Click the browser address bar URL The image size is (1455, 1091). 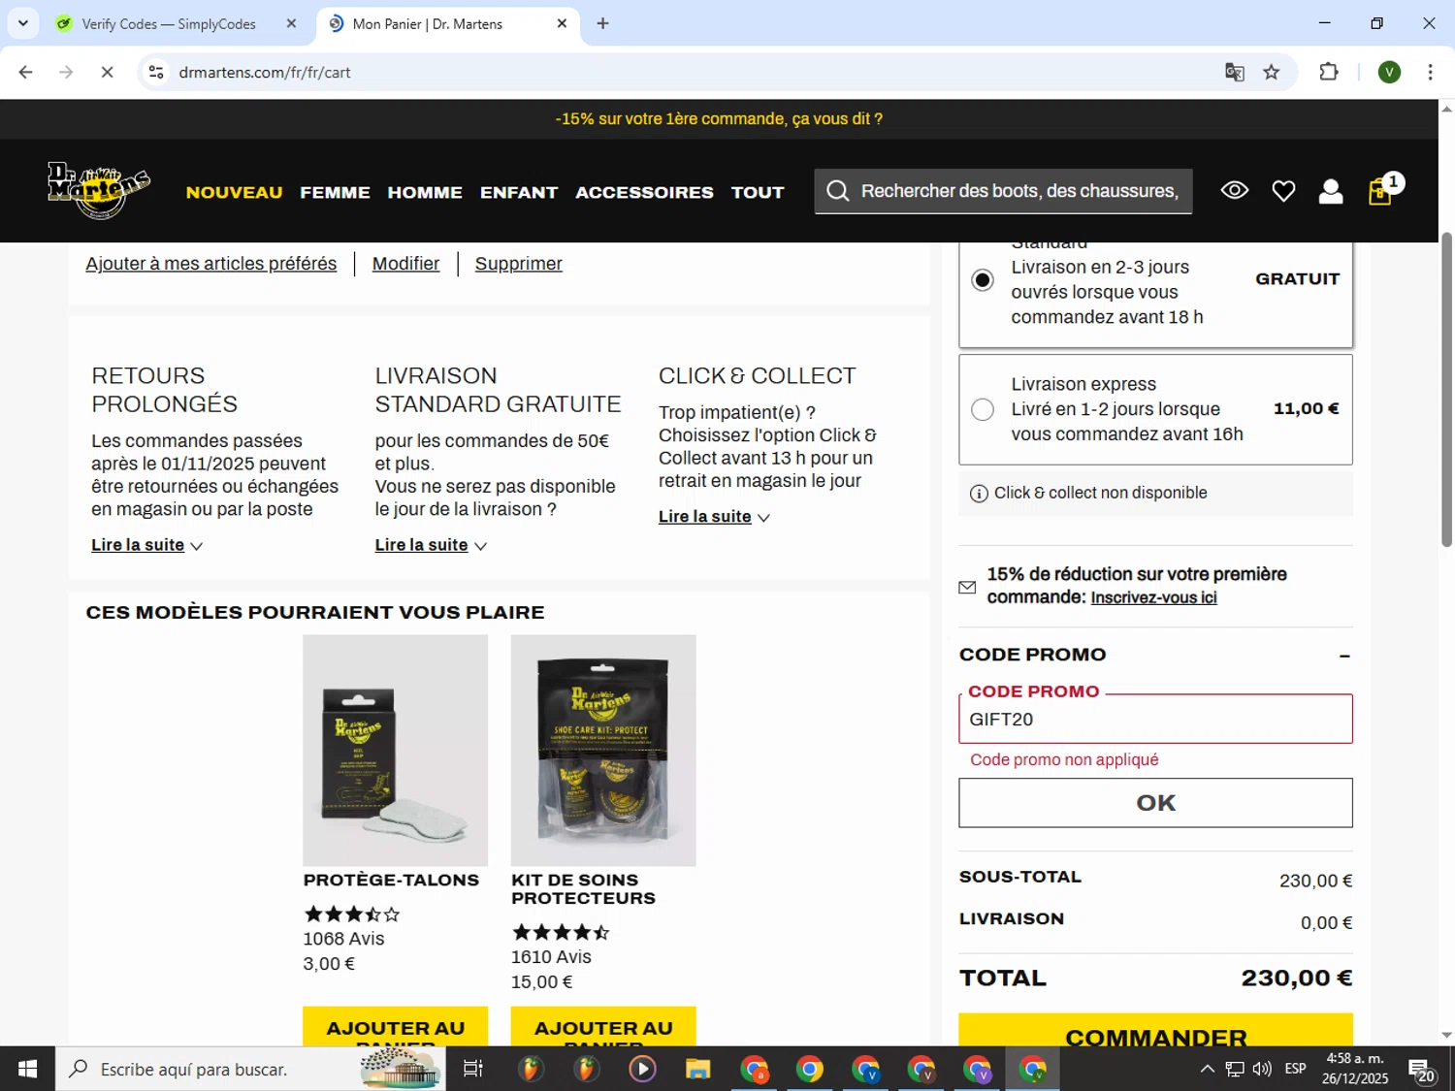(x=265, y=73)
